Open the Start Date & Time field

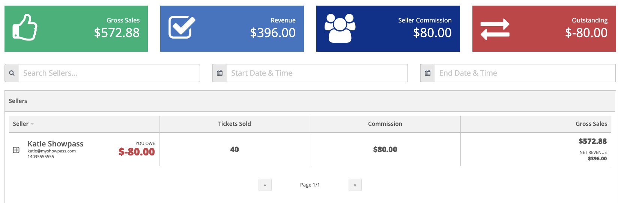(317, 73)
